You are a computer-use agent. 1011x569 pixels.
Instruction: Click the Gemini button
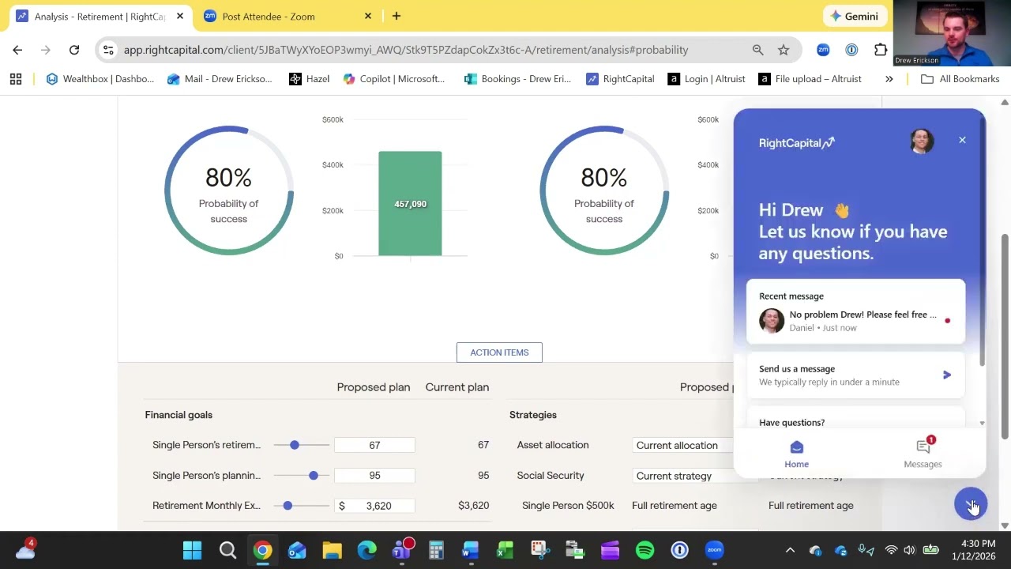pos(855,16)
